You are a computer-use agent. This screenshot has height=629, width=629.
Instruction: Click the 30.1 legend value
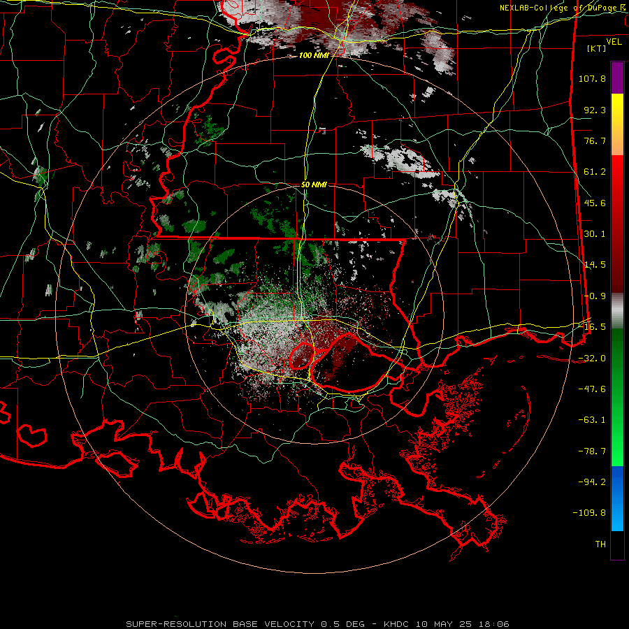tap(595, 234)
